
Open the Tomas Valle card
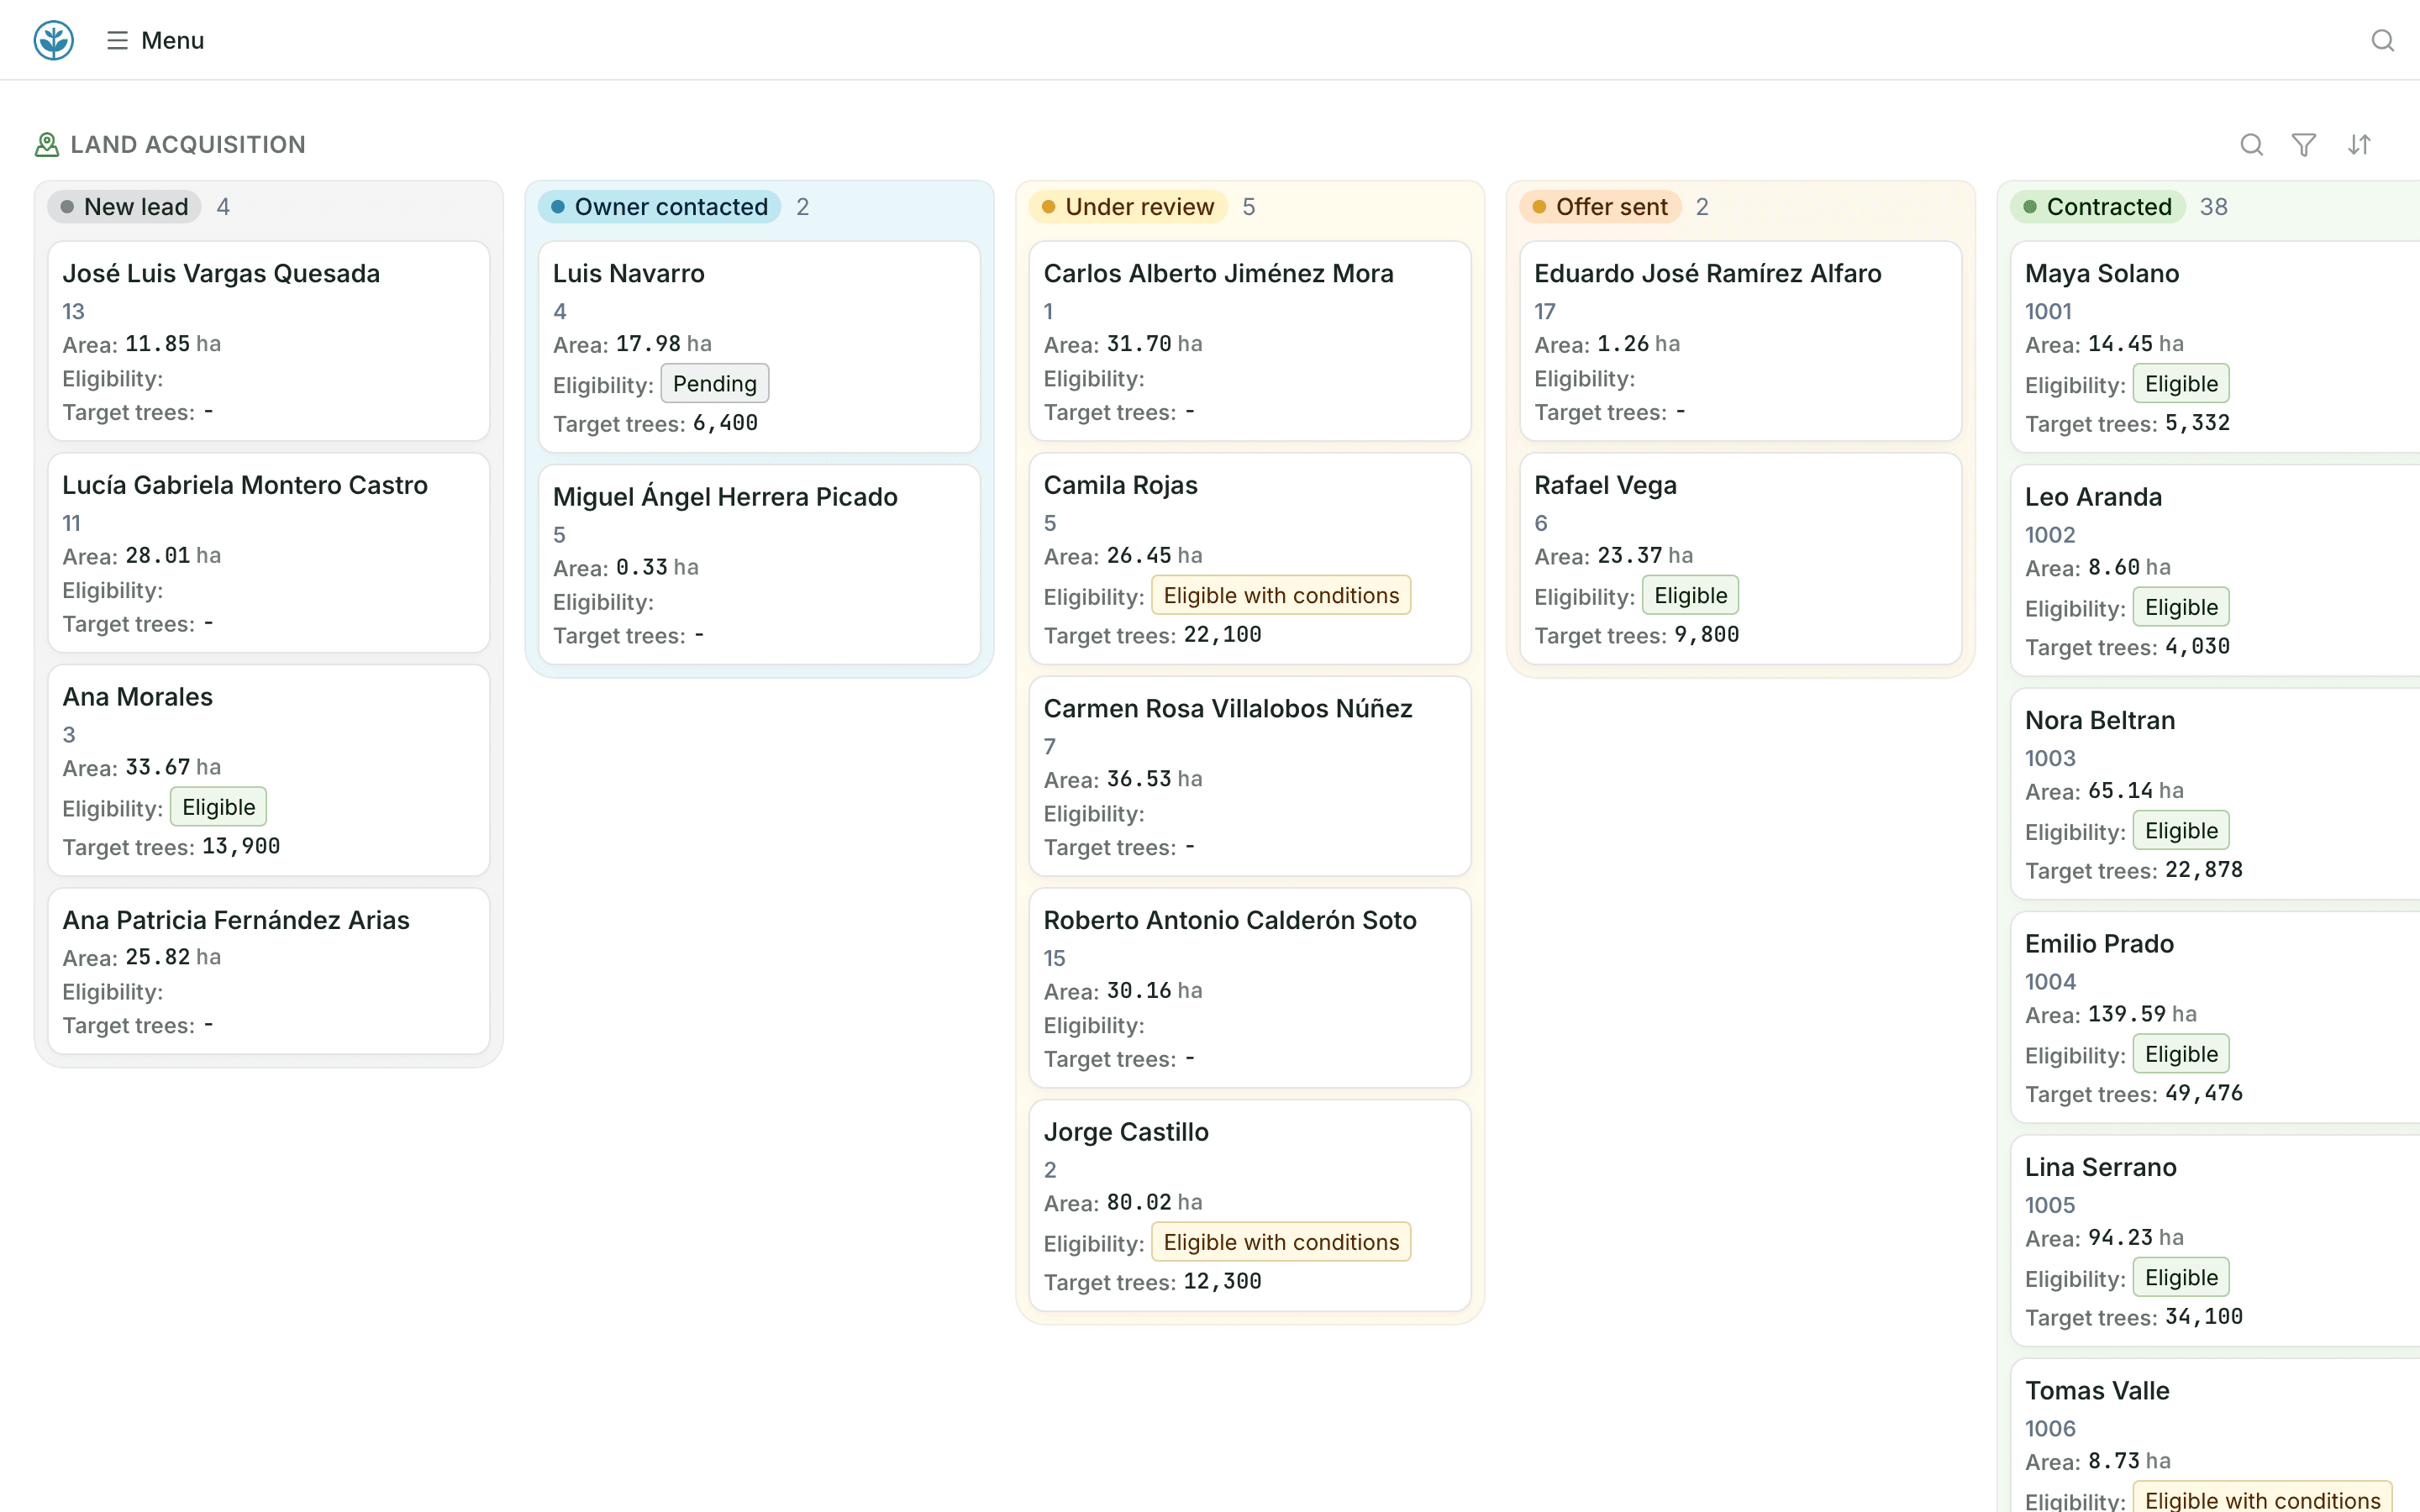2216,1436
